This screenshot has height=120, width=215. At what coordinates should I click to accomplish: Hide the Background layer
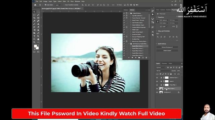(157, 92)
